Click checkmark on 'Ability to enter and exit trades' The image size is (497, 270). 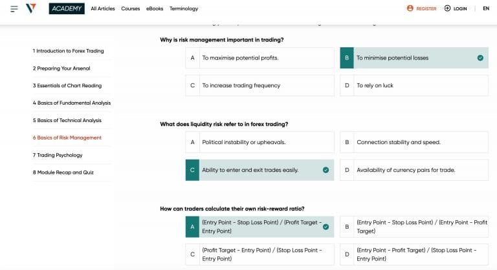click(x=326, y=170)
